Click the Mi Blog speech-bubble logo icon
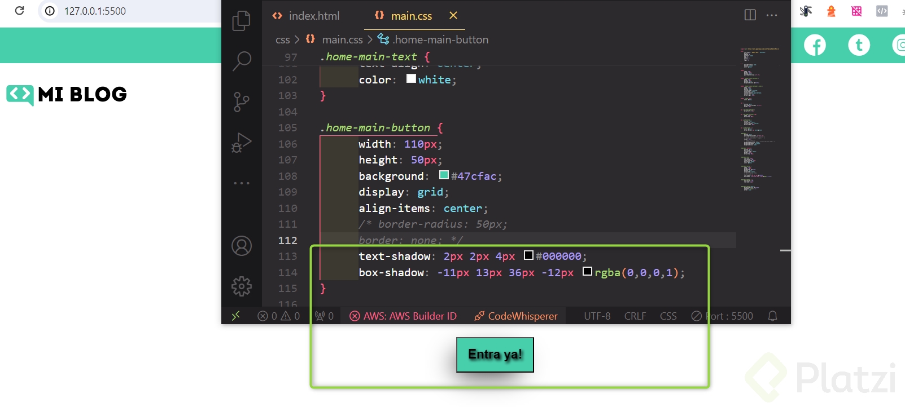This screenshot has width=905, height=407. coord(20,95)
